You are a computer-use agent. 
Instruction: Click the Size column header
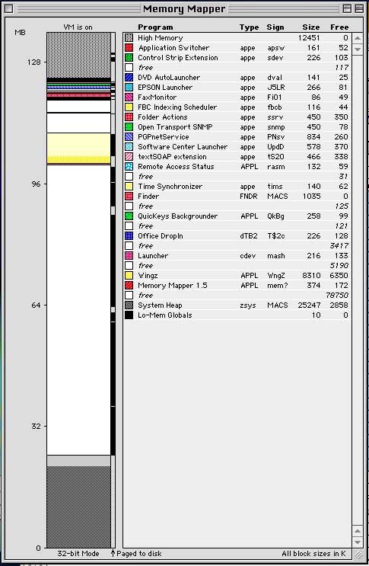pos(311,27)
